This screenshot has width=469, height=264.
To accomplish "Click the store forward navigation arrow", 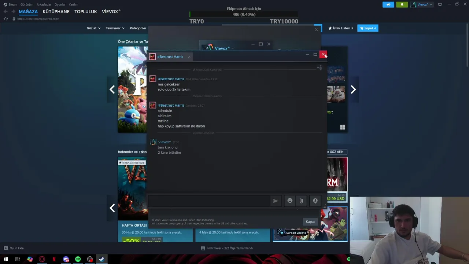I will point(13,12).
